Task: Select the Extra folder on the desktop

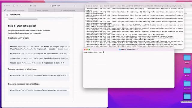Action: coord(187,72)
